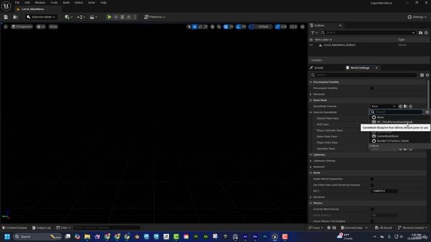Browse to GameMode Override asset in Content Browser
Viewport: 431px width, 242px height.
[x=405, y=106]
